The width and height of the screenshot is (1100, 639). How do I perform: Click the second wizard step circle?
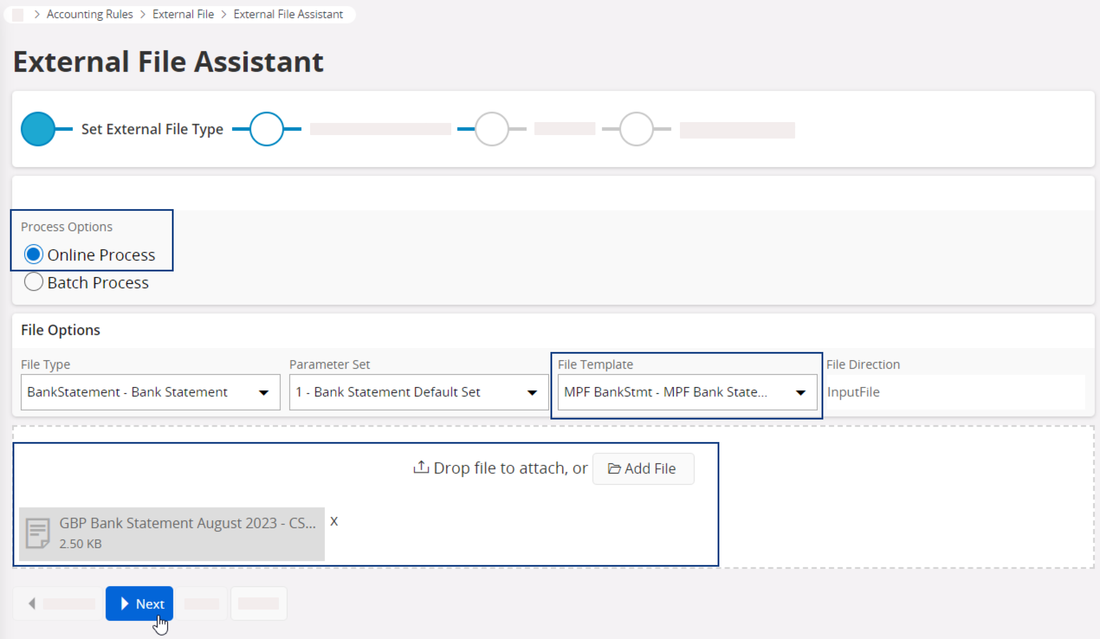tap(266, 129)
